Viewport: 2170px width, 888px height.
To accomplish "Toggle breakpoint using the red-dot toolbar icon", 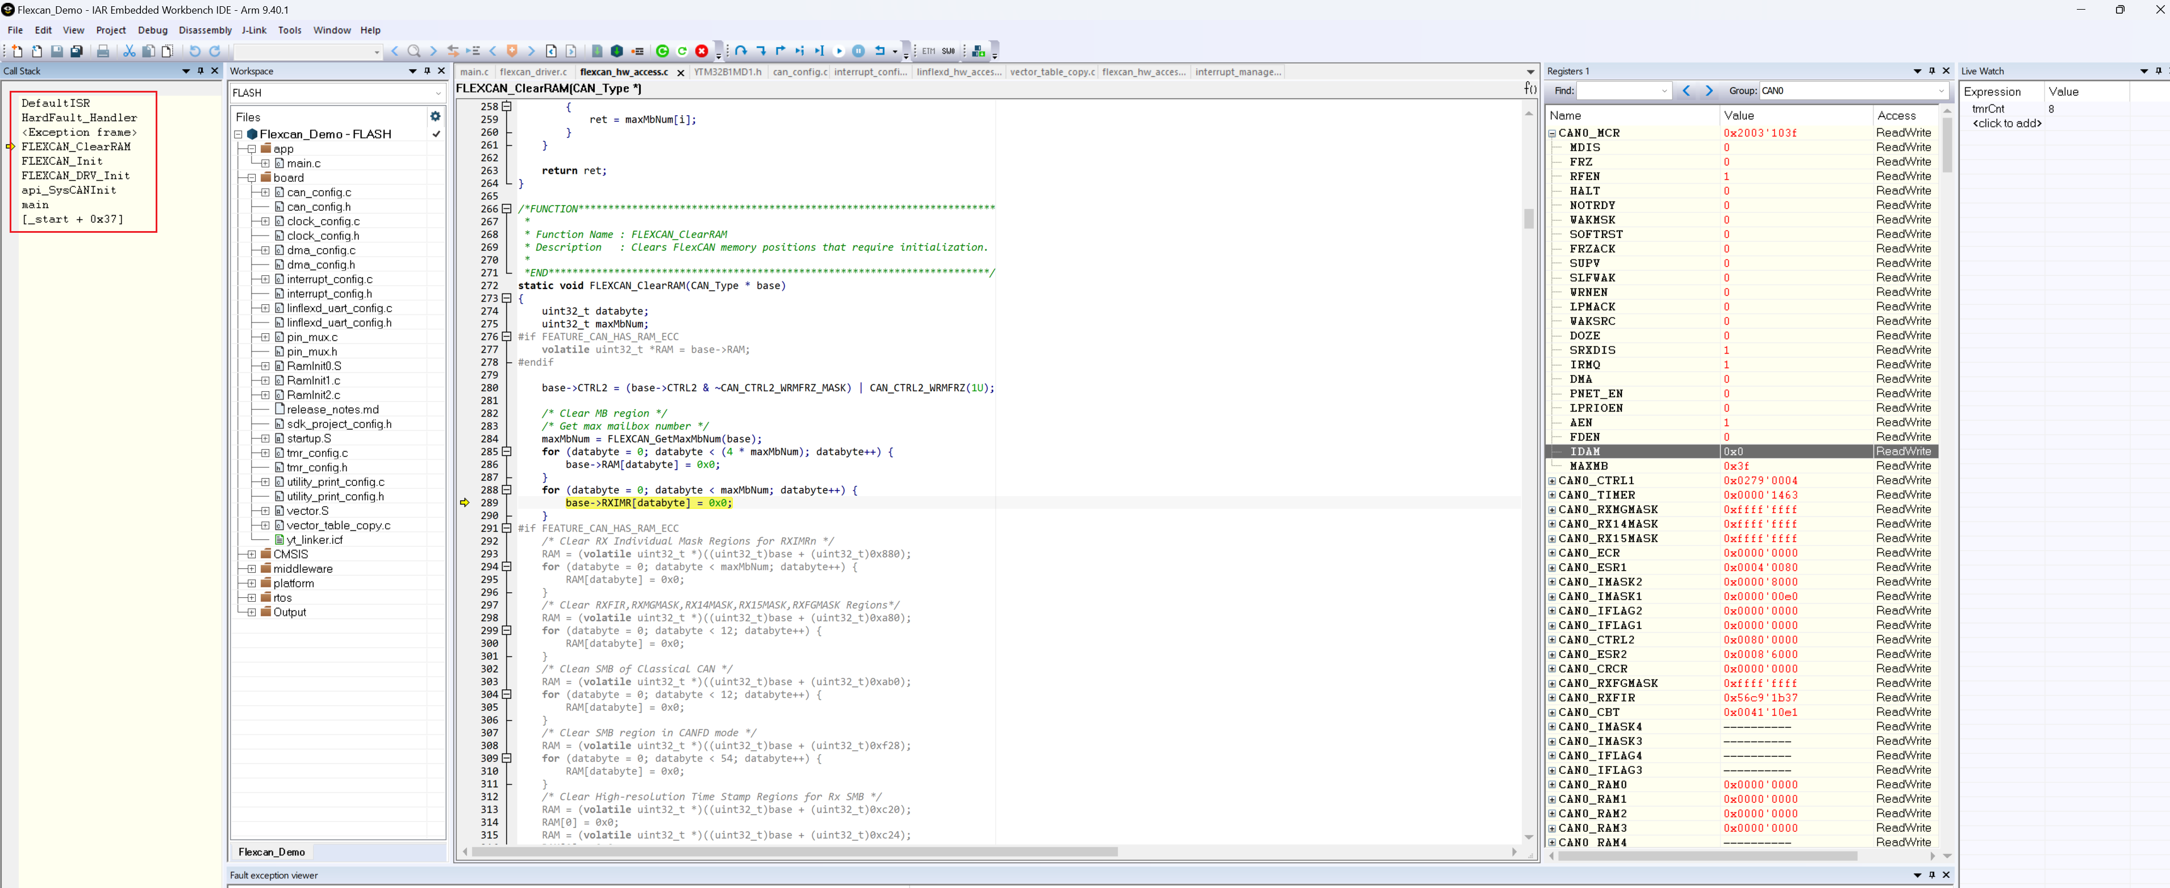I will [637, 51].
